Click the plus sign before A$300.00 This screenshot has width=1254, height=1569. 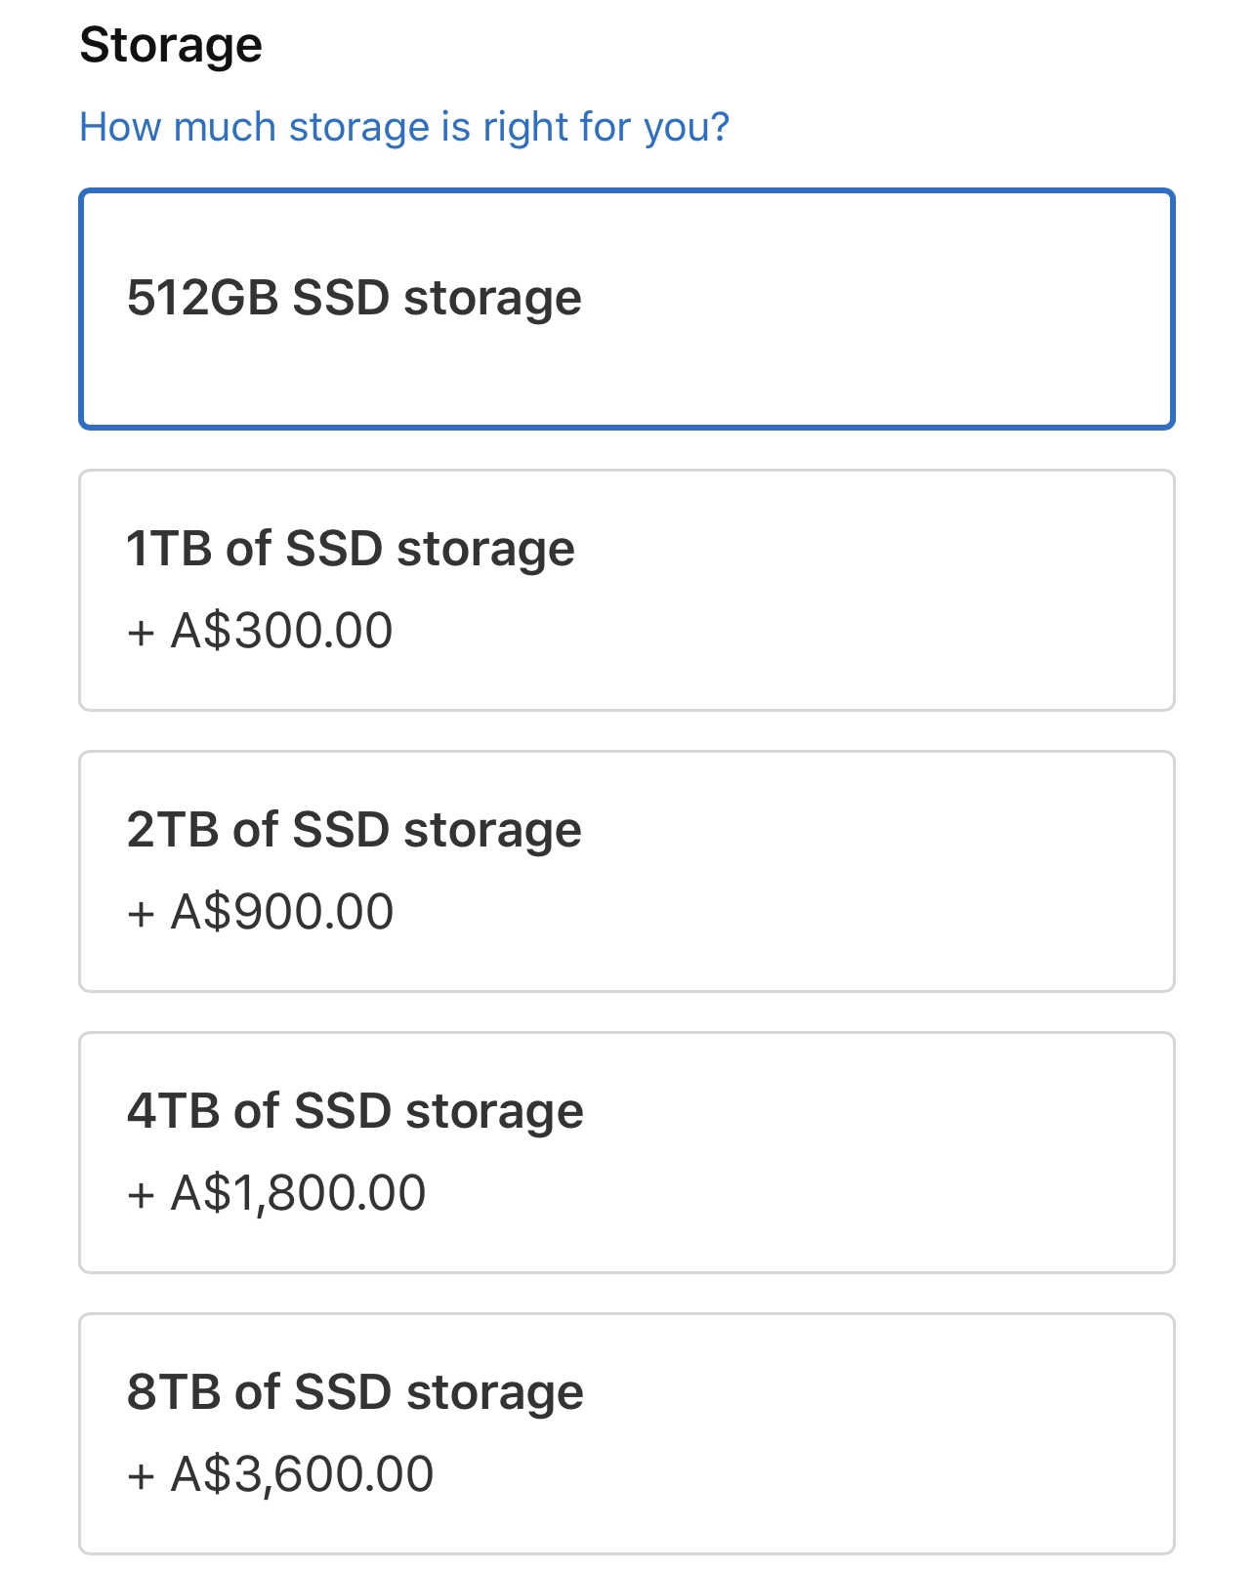pyautogui.click(x=141, y=632)
